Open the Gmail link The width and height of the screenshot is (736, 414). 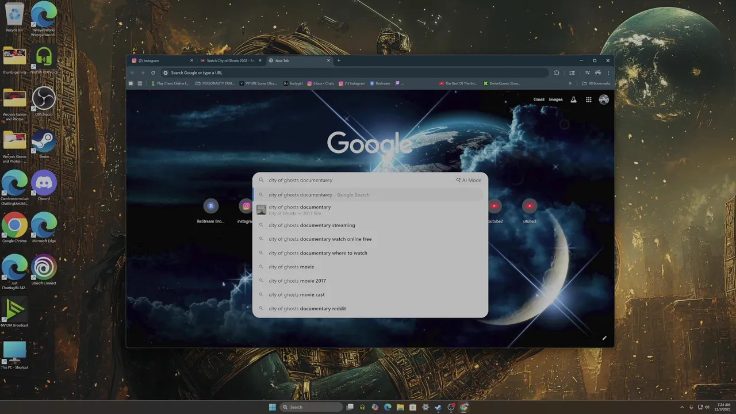click(539, 99)
